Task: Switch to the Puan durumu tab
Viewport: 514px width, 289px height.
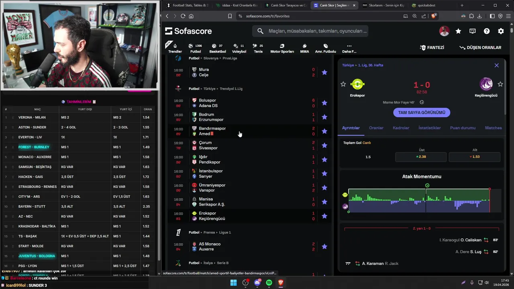Action: tap(463, 128)
